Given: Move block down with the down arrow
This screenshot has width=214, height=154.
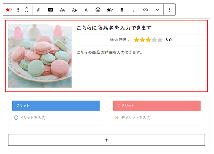Looking at the screenshot, I should (27, 12).
